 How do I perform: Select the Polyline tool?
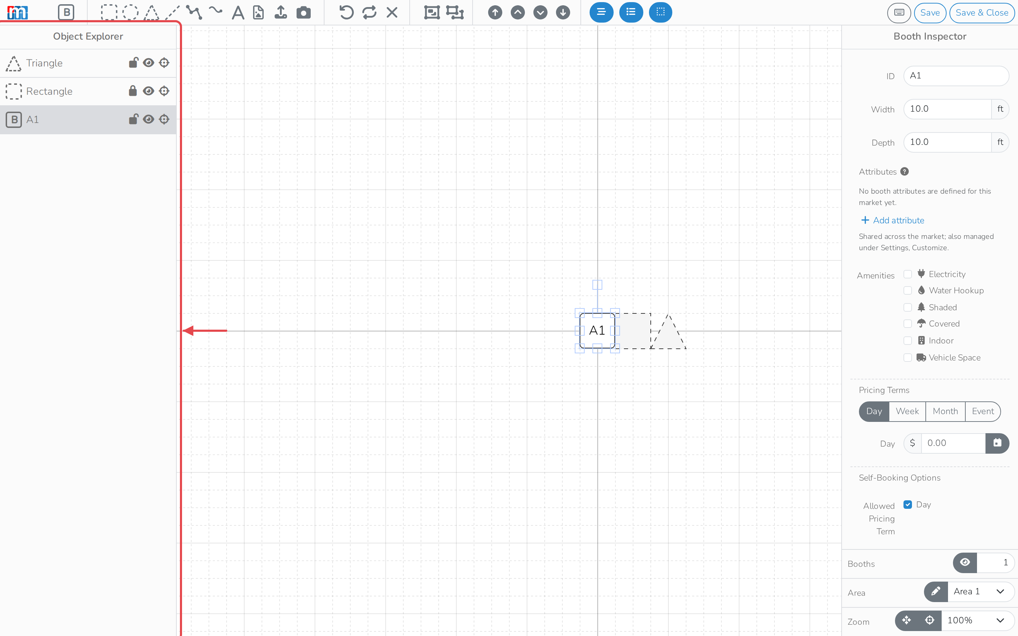coord(194,13)
